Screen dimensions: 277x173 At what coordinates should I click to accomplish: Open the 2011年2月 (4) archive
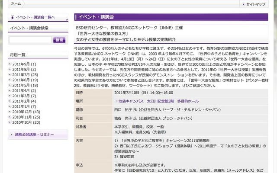click(24, 101)
